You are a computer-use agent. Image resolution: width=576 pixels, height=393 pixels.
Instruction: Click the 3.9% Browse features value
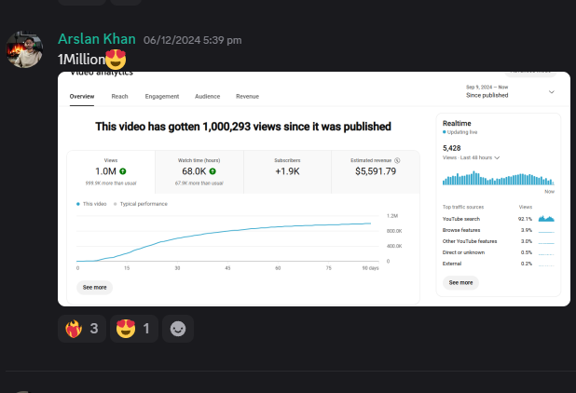tap(527, 230)
